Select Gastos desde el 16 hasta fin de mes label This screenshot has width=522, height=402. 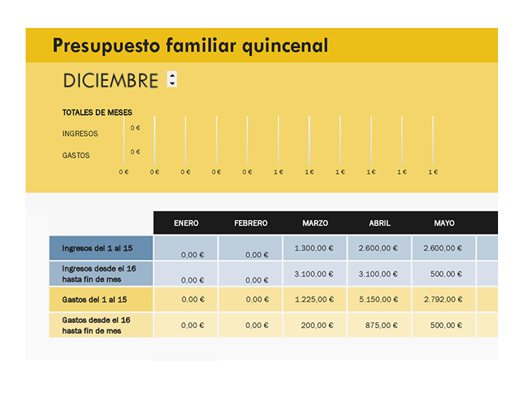coord(101,325)
